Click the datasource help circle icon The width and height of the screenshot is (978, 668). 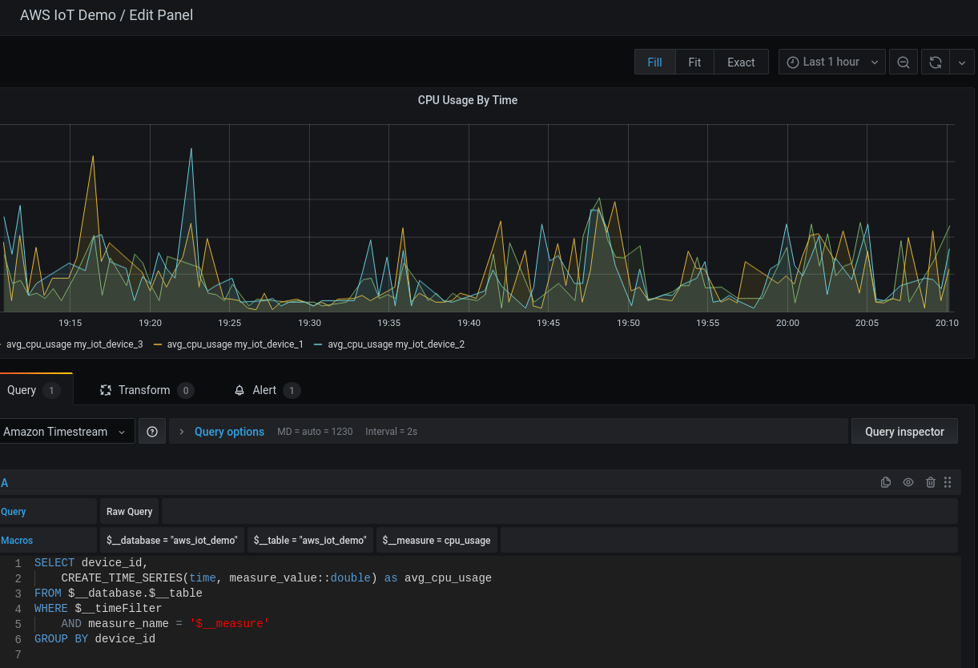(151, 431)
